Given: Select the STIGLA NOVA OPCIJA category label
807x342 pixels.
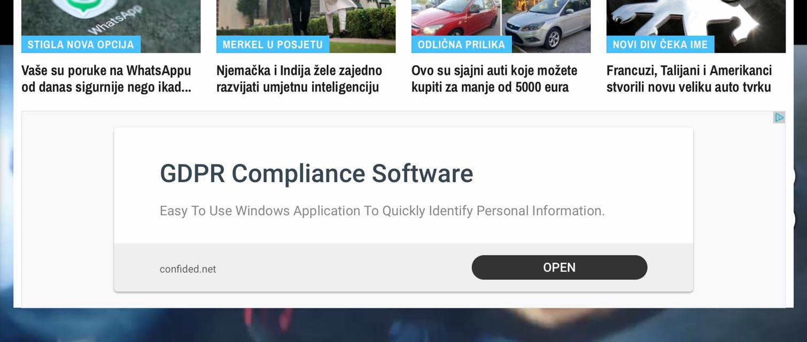Looking at the screenshot, I should 81,44.
